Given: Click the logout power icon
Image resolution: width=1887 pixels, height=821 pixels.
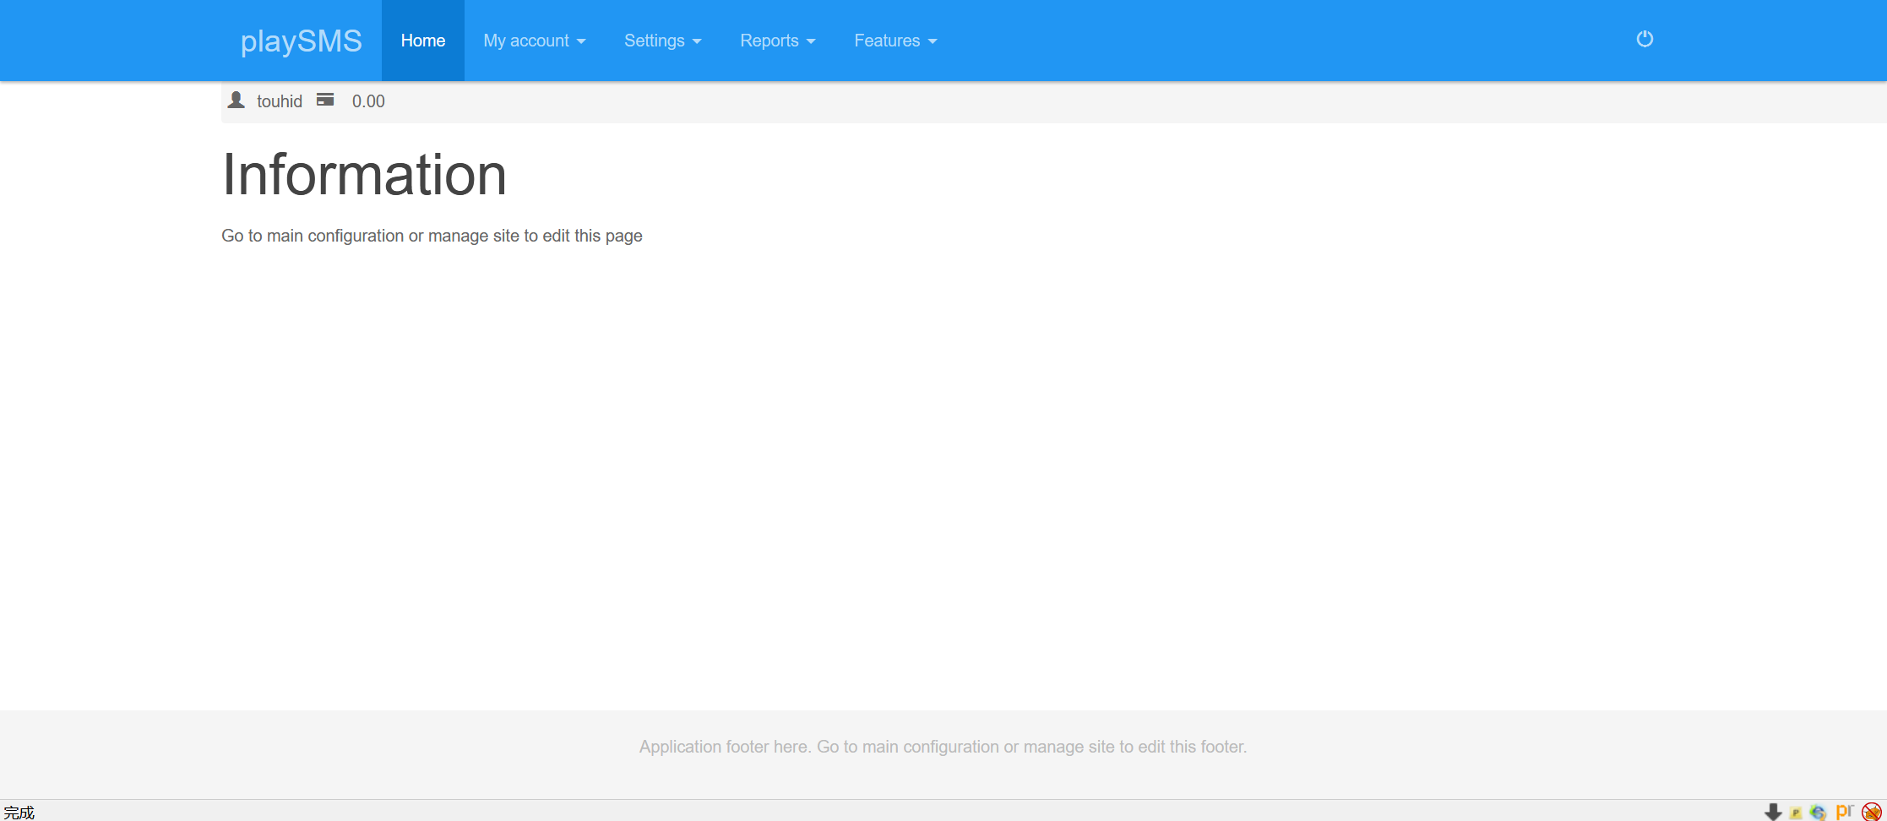Looking at the screenshot, I should 1644,39.
